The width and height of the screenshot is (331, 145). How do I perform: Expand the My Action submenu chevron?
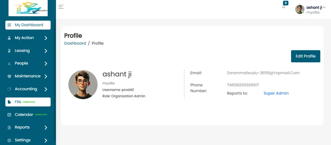[x=46, y=38]
